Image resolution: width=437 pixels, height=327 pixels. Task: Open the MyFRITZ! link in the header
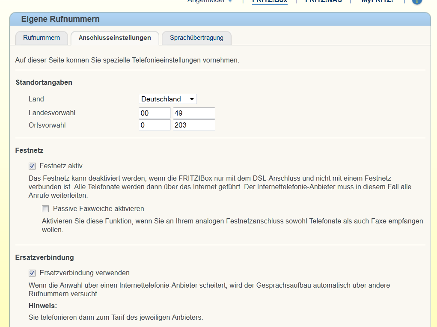pos(378,1)
